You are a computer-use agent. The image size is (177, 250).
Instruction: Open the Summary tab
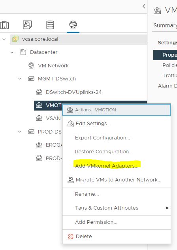point(165,25)
